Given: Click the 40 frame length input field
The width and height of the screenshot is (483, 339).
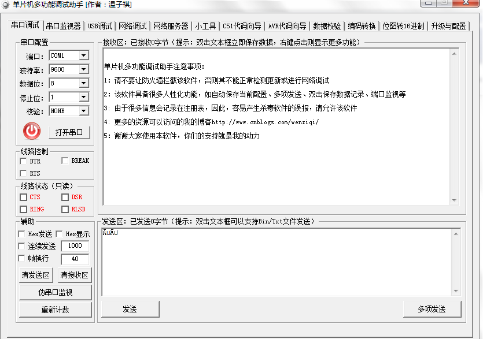Looking at the screenshot, I should tap(75, 259).
